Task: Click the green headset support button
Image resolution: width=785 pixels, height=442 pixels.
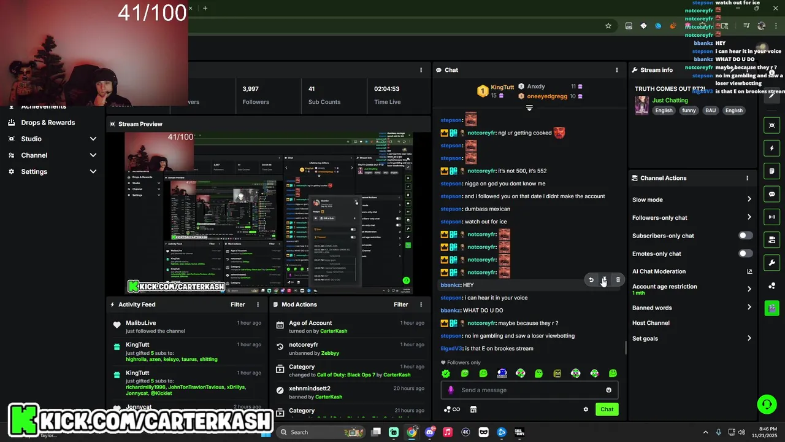Action: [x=767, y=404]
